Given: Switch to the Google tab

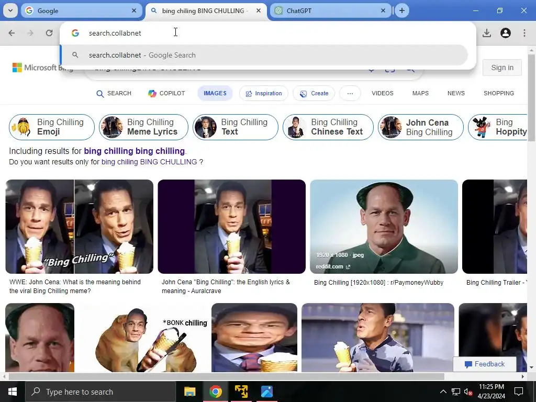Looking at the screenshot, I should (x=81, y=10).
